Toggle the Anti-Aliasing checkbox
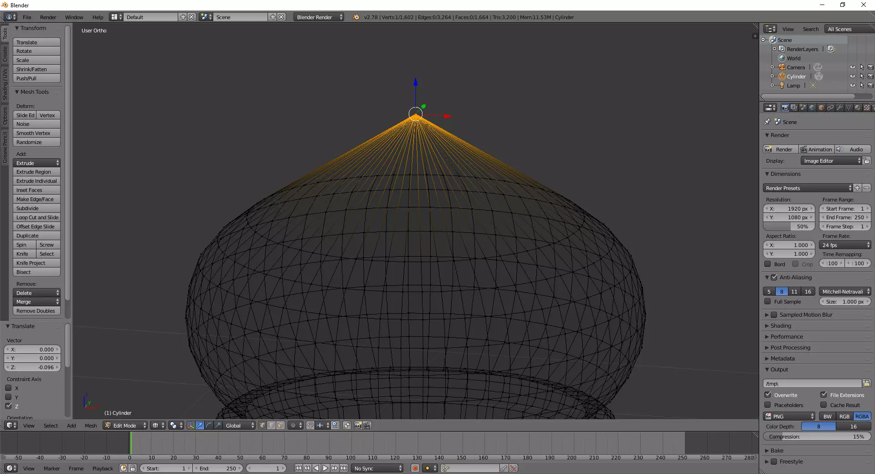 click(x=774, y=277)
